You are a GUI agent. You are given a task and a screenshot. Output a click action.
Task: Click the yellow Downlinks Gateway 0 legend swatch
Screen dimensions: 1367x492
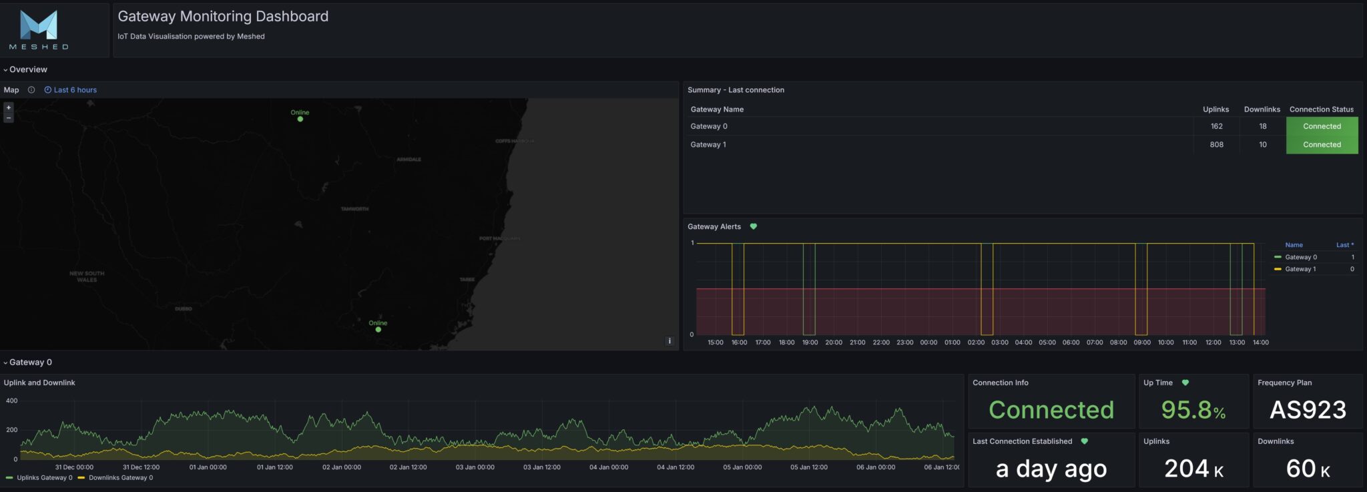(81, 478)
